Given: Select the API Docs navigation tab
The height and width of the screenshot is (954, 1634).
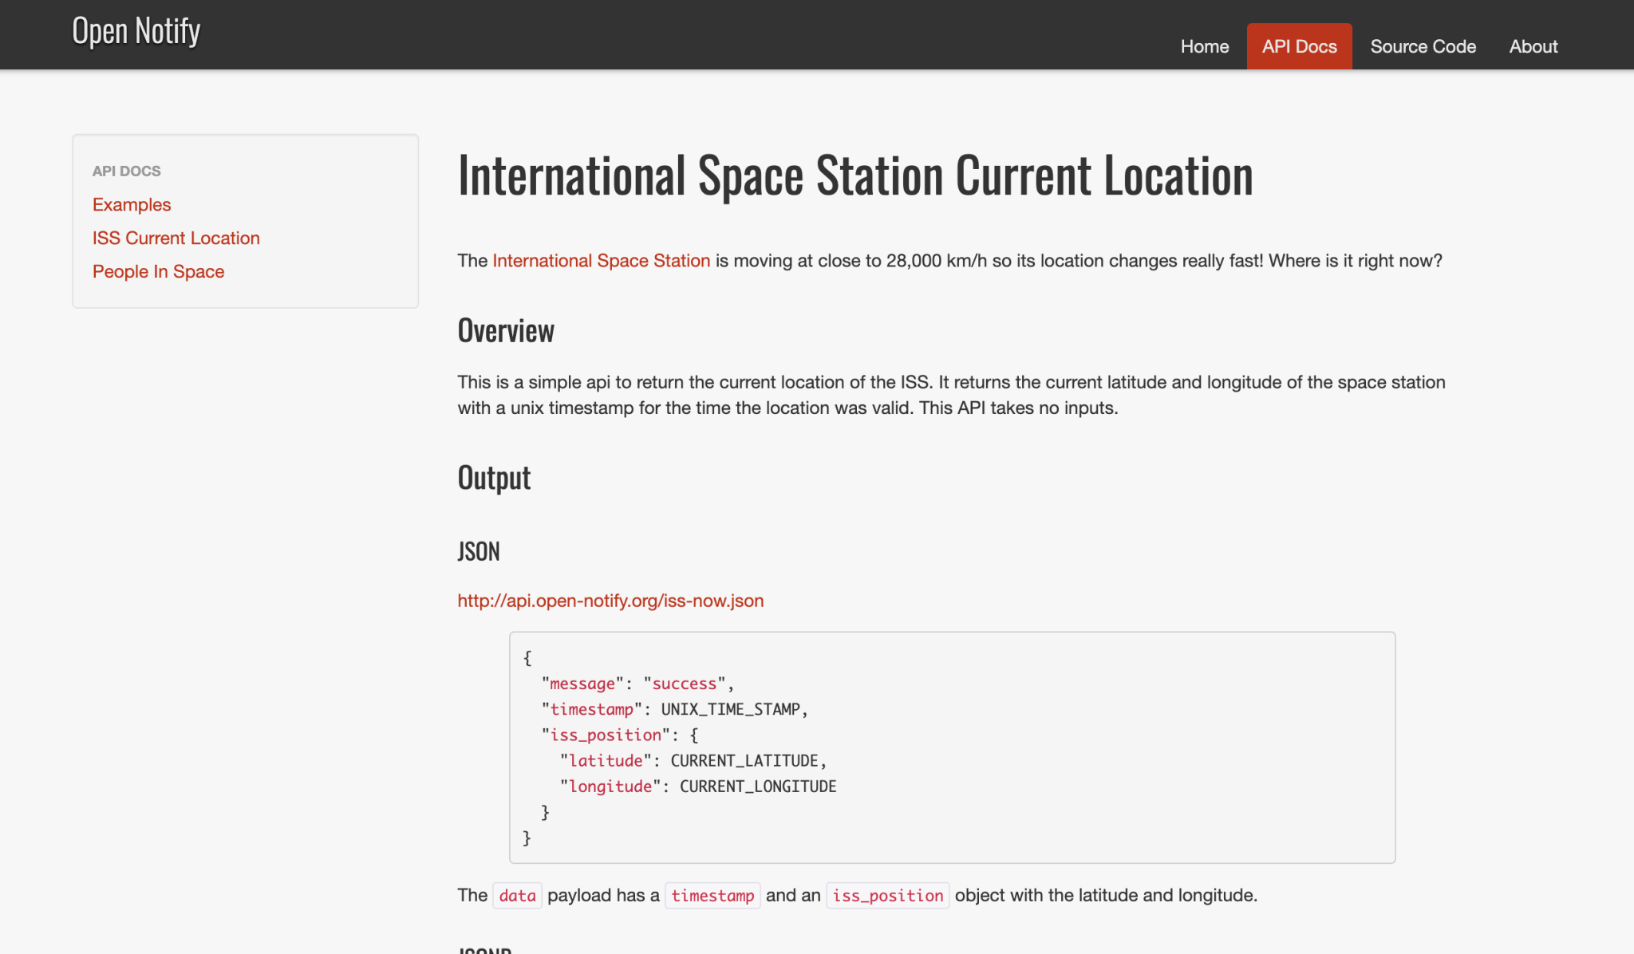Looking at the screenshot, I should coord(1299,46).
